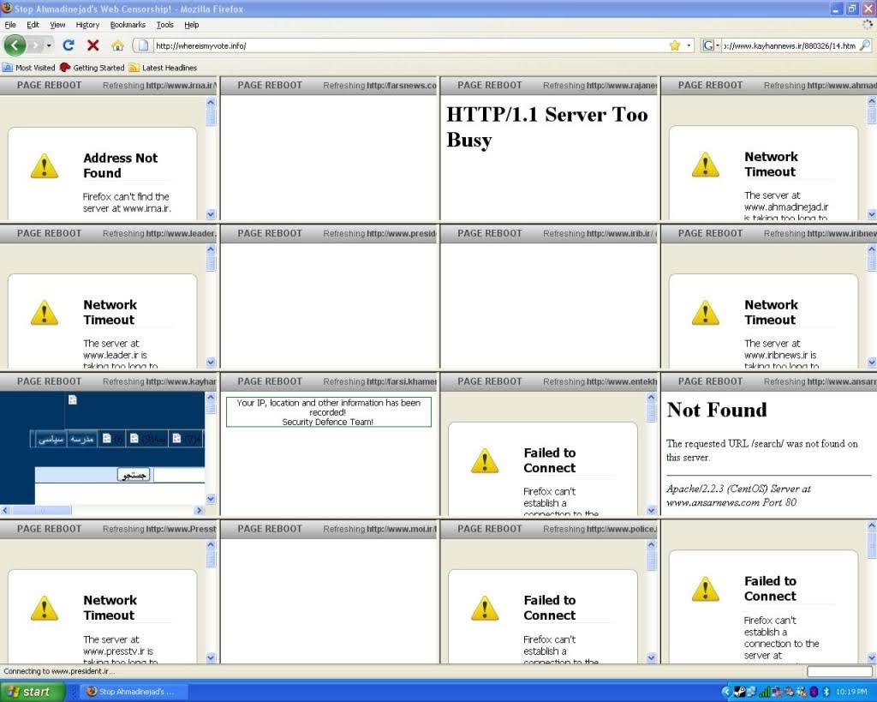Open the View menu
This screenshot has width=877, height=702.
57,25
